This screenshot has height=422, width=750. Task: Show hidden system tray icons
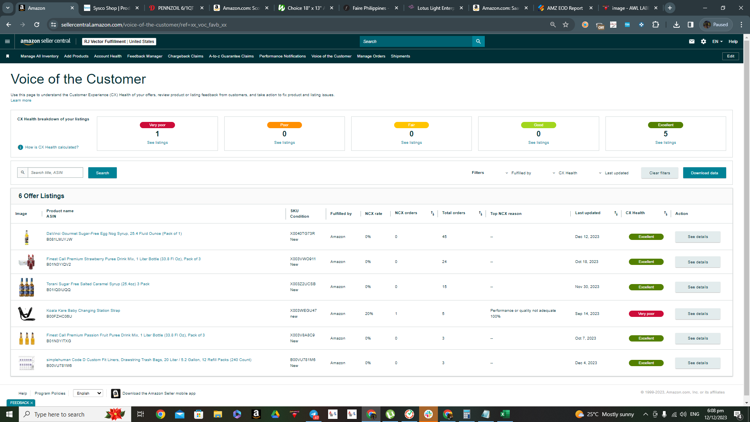(645, 414)
